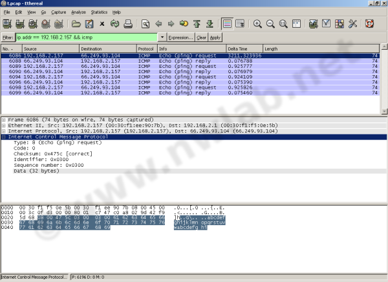This screenshot has width=388, height=282.
Task: Toggle packet list colorize button
Action: click(227, 24)
